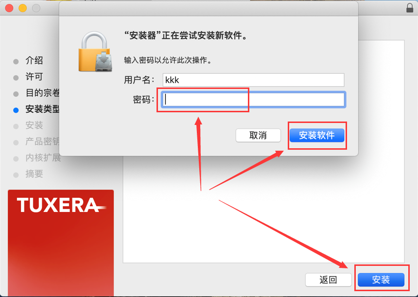
Task: Click the greyed 安装 step in the sidebar
Action: 34,125
